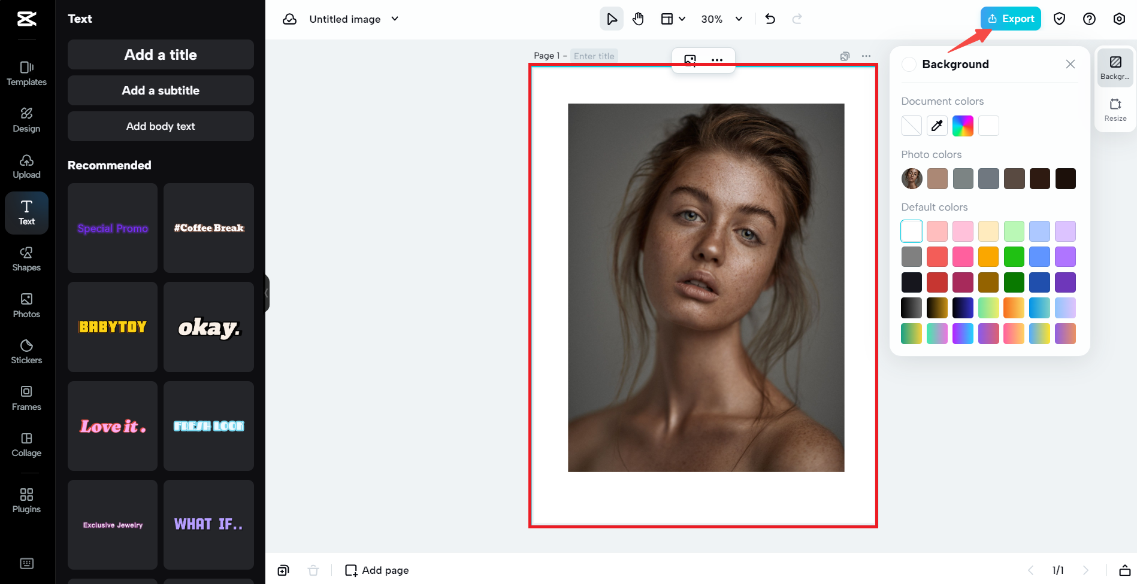Open the 30% zoom level dropdown

[x=722, y=19]
